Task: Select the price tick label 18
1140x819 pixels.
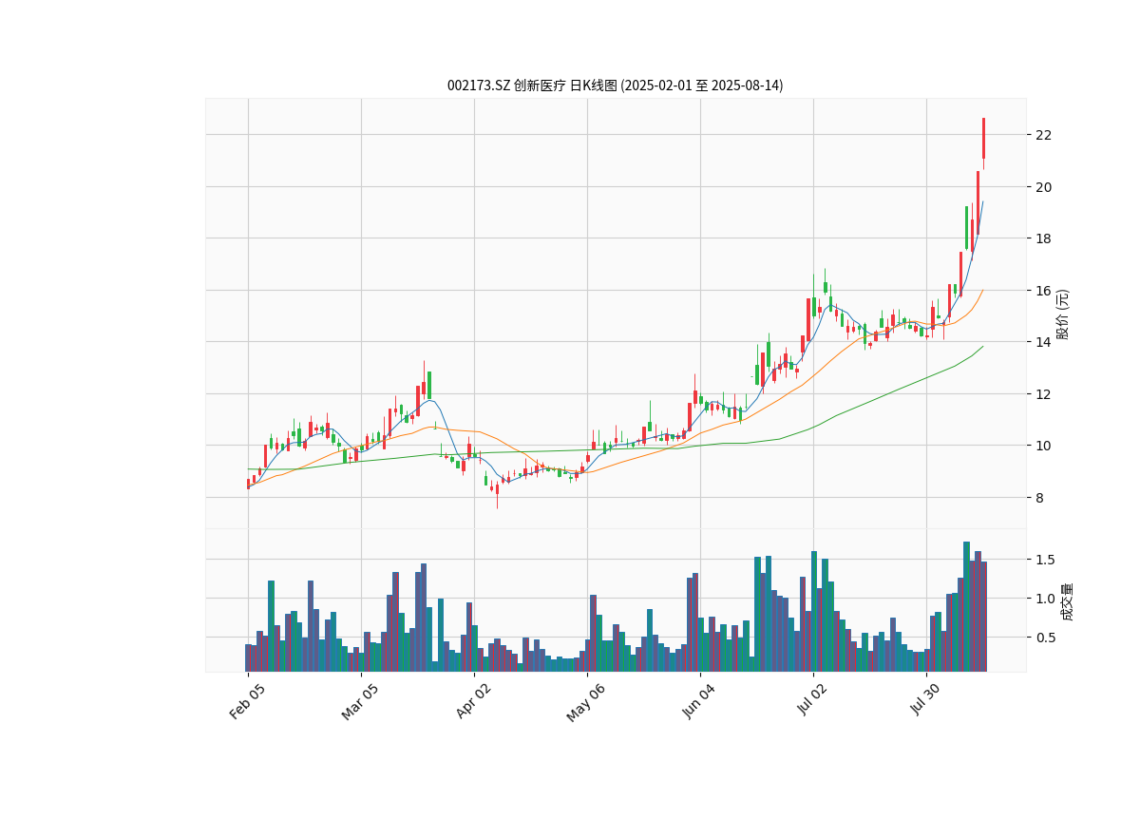Action: point(1043,238)
